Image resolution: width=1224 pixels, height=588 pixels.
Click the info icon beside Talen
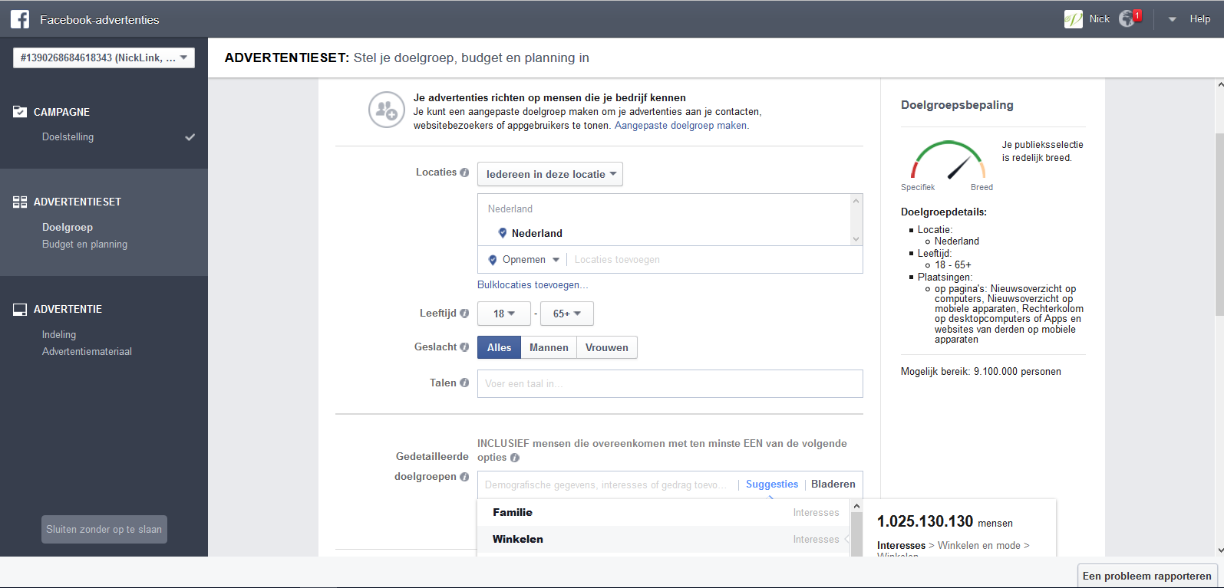click(x=464, y=383)
